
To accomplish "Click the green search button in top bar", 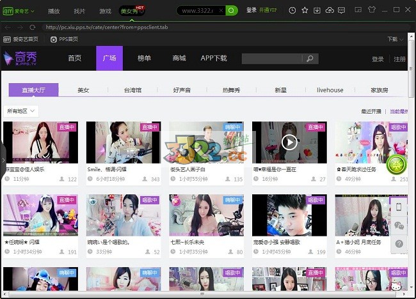I will [232, 10].
